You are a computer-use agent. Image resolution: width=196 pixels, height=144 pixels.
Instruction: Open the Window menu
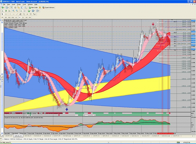tap(30, 4)
